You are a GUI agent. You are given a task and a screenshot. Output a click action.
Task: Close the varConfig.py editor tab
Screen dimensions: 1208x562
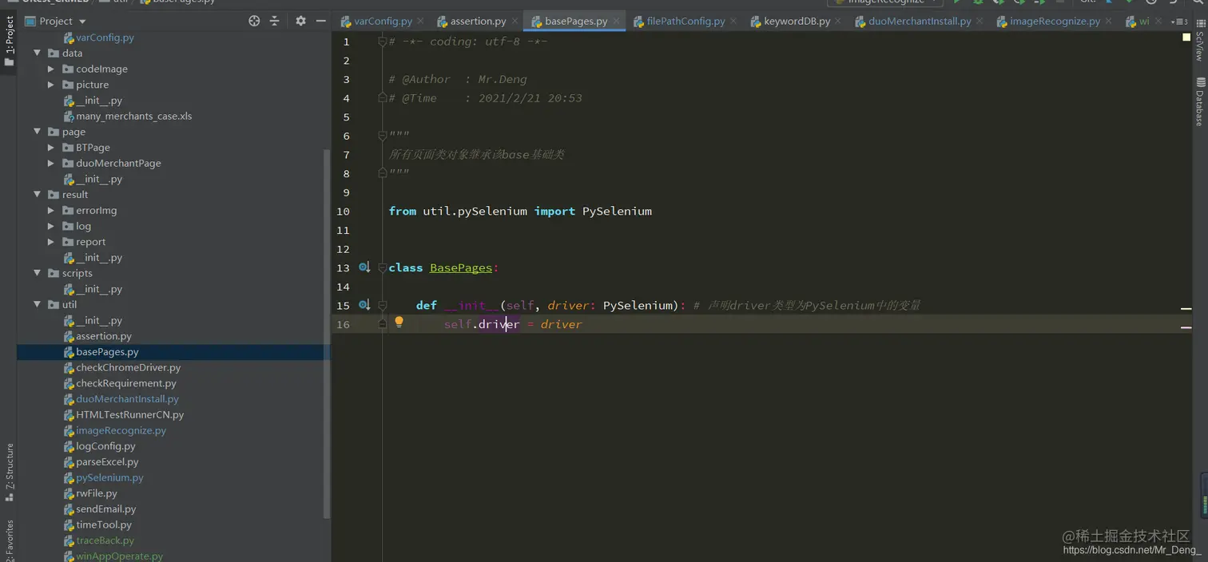pyautogui.click(x=420, y=22)
